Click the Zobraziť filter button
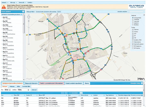The image size is (152, 109). tap(34, 90)
